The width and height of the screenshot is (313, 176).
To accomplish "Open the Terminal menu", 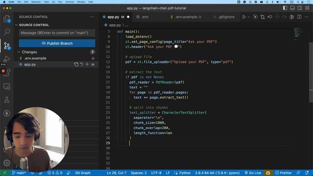I will pyautogui.click(x=69, y=2).
